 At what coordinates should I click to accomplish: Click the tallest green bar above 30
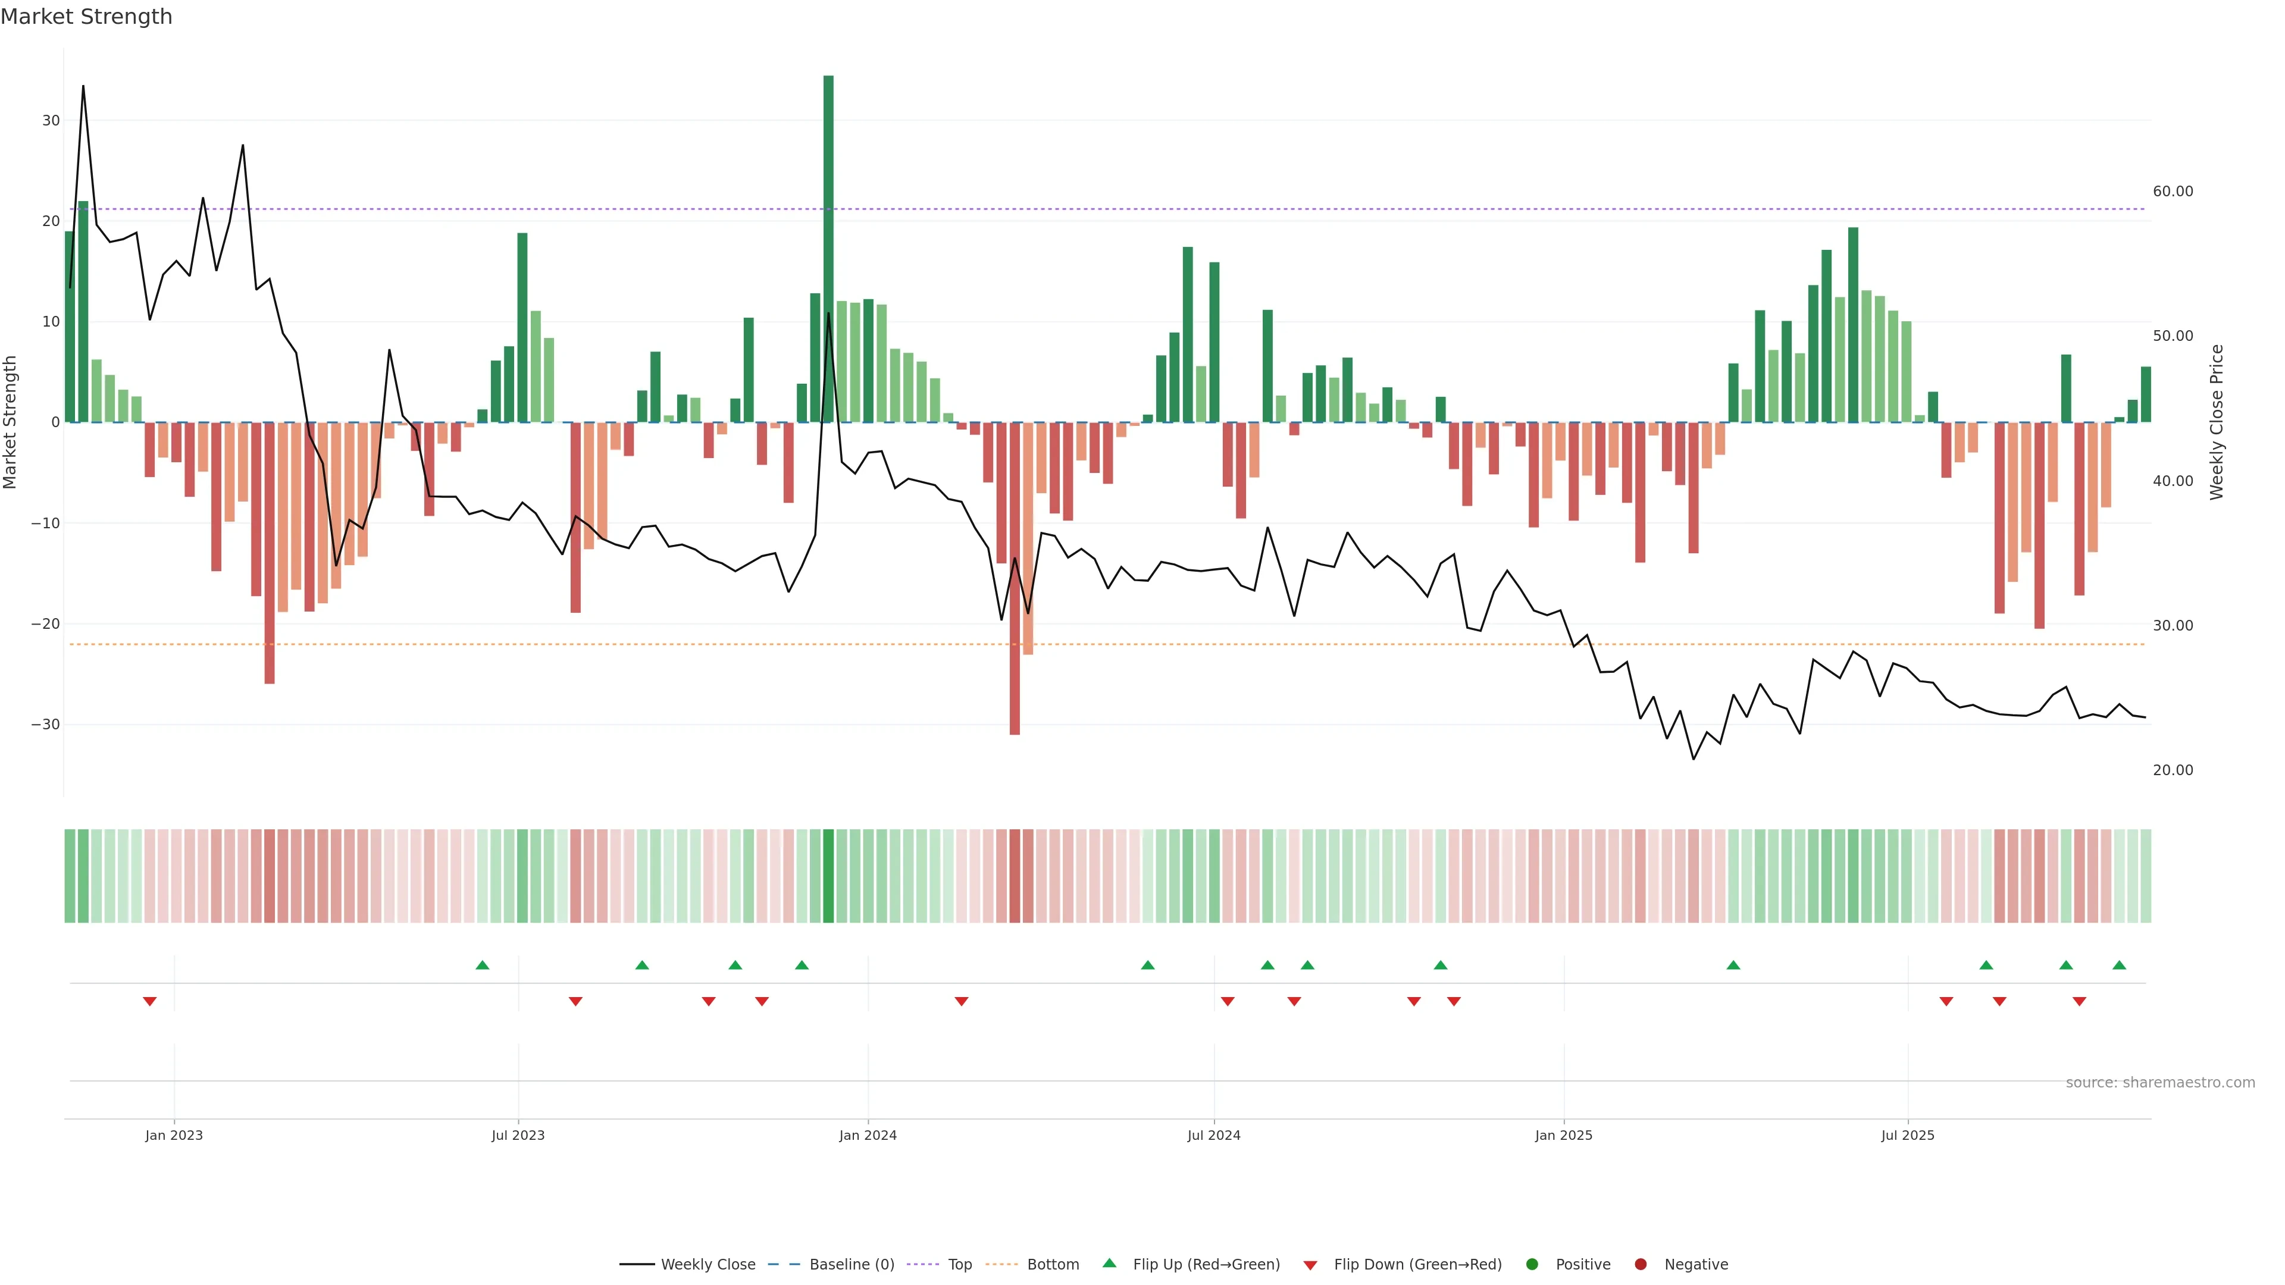click(828, 248)
